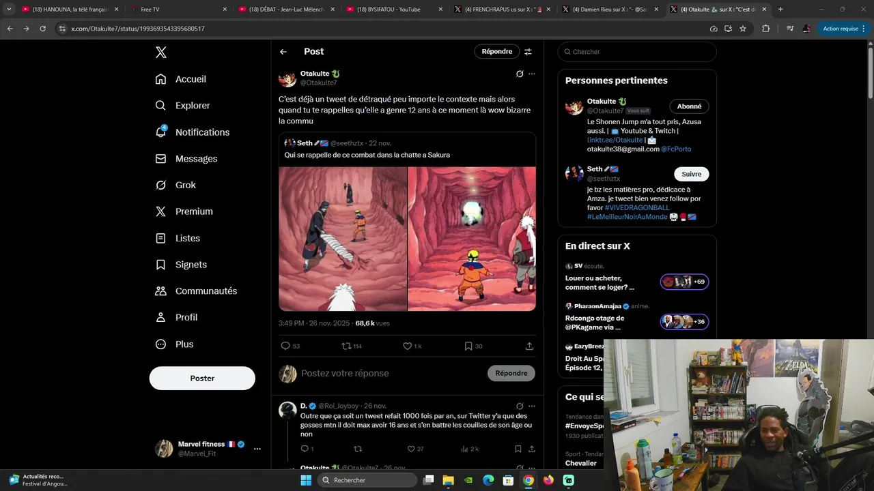The height and width of the screenshot is (491, 874).
Task: Open Marvel fitness account options menu
Action: 257,449
